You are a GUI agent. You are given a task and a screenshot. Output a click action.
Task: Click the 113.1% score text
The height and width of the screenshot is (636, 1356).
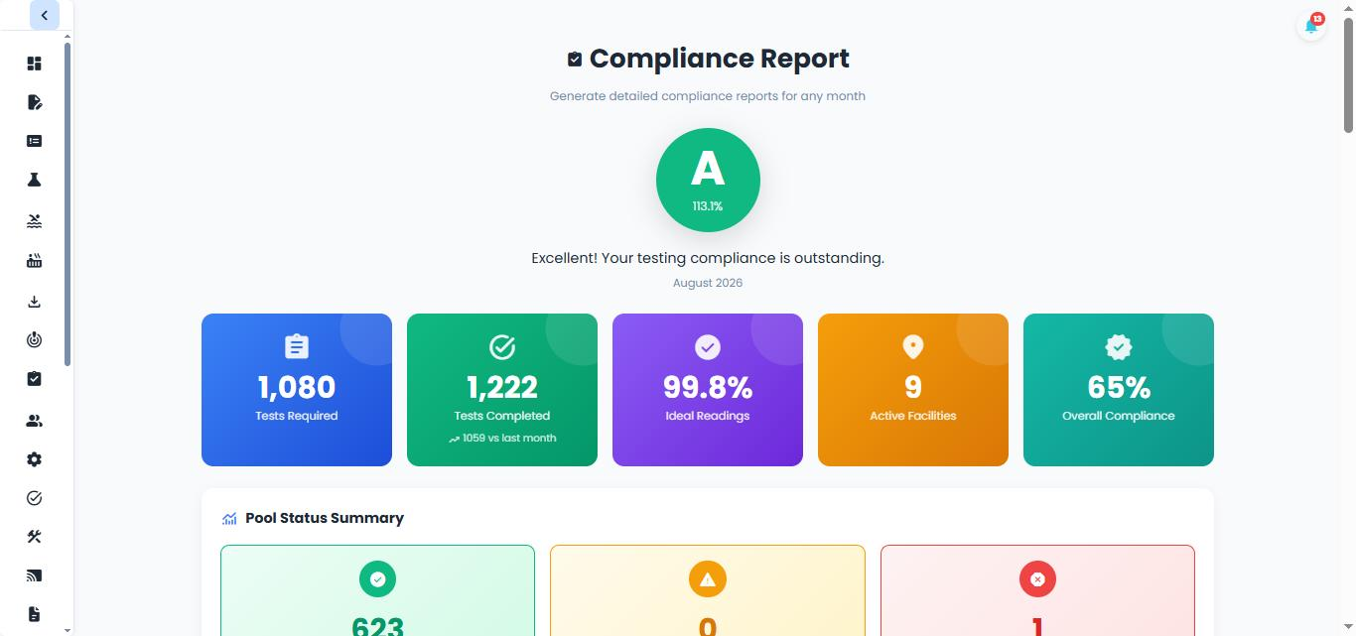tap(708, 206)
